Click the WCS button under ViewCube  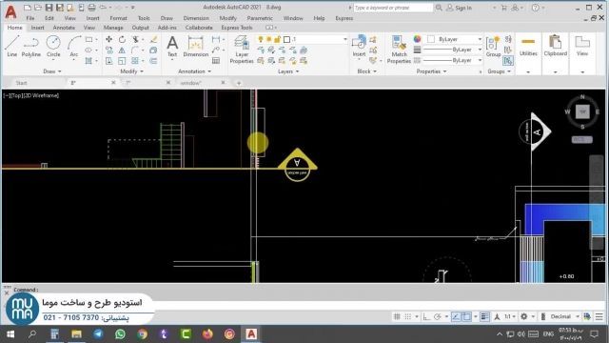point(581,139)
